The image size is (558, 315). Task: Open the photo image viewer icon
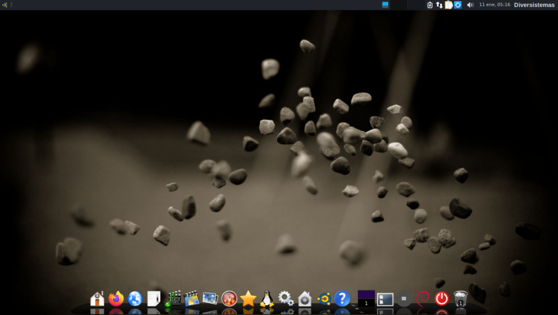[x=210, y=299]
